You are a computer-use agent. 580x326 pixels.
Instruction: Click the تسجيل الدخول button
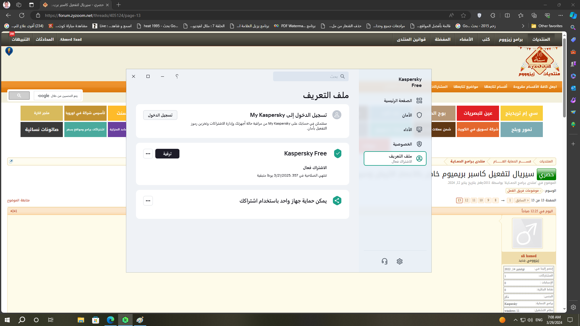(160, 115)
